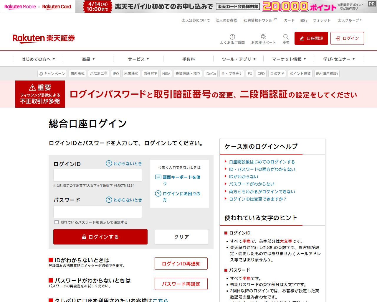Viewport: 377px width, 302px height.
Task: Select the キャンペーン tag
Action: (x=52, y=73)
